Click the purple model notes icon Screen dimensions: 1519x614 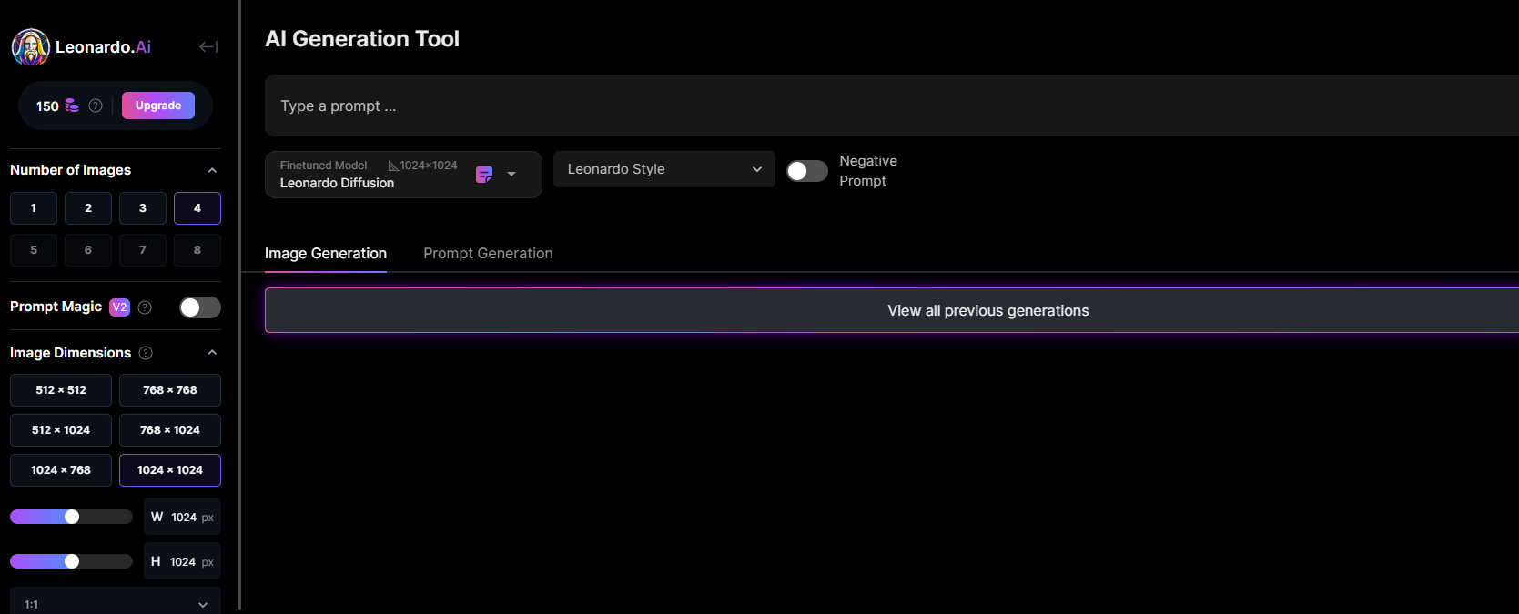click(x=484, y=175)
